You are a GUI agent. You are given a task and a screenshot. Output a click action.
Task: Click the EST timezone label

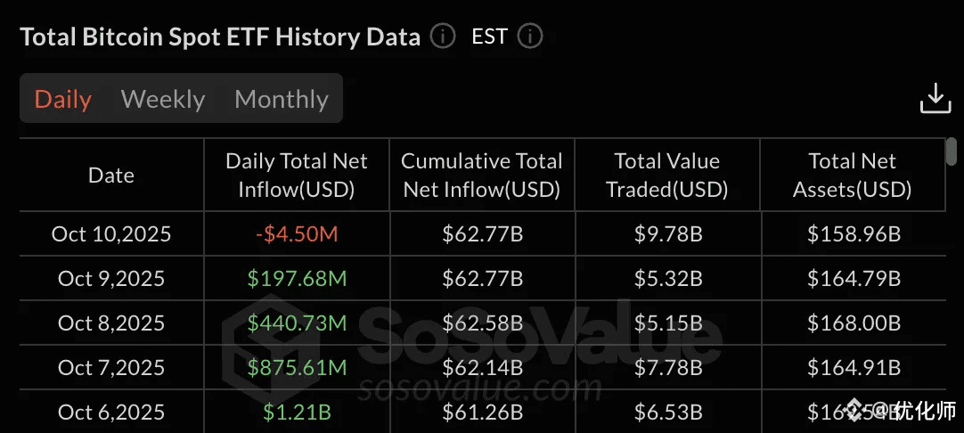(x=489, y=37)
